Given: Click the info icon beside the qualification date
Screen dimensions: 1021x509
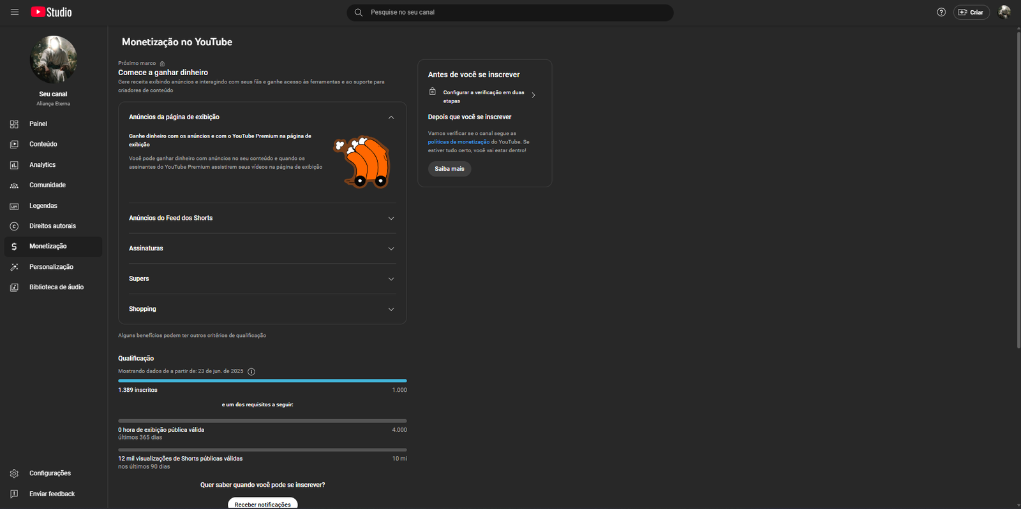Looking at the screenshot, I should point(251,371).
